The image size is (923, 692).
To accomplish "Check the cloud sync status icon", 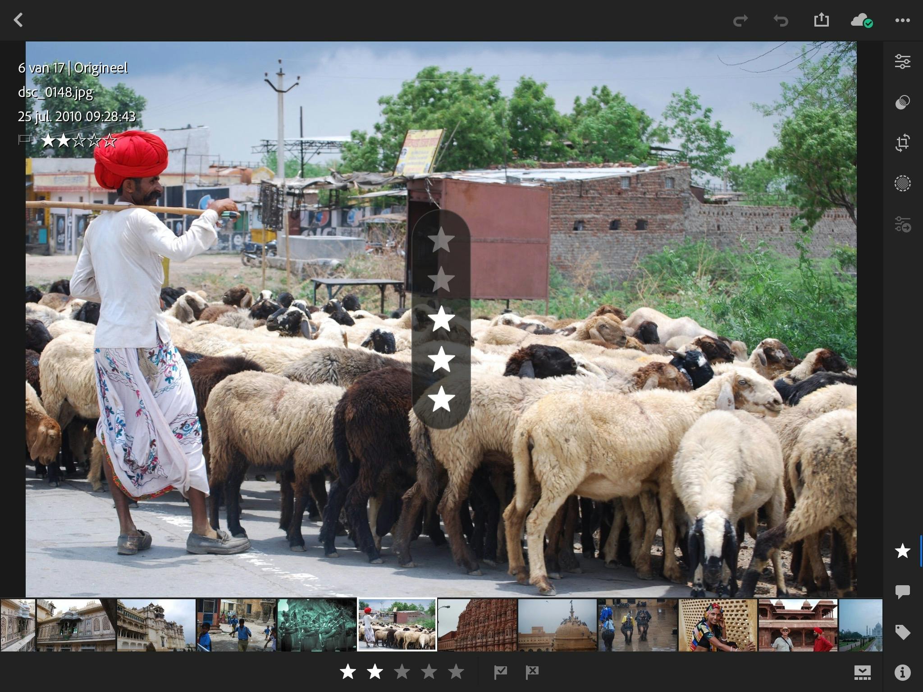I will pos(861,20).
